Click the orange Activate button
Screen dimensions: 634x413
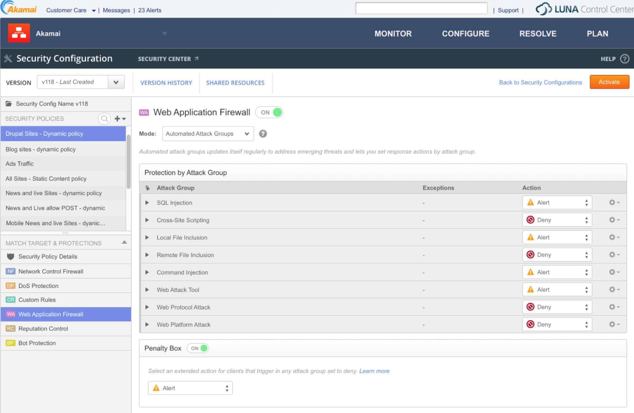[x=609, y=82]
